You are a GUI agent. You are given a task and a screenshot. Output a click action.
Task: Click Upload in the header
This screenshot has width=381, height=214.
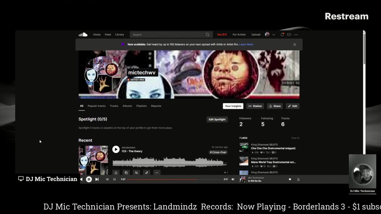coord(256,34)
